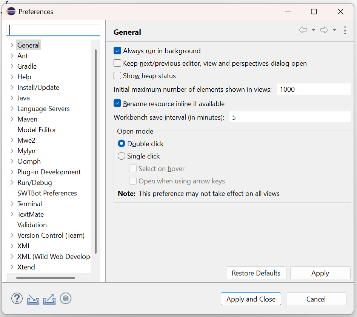Click the Back navigation arrow icon
The image size is (357, 317).
[303, 30]
